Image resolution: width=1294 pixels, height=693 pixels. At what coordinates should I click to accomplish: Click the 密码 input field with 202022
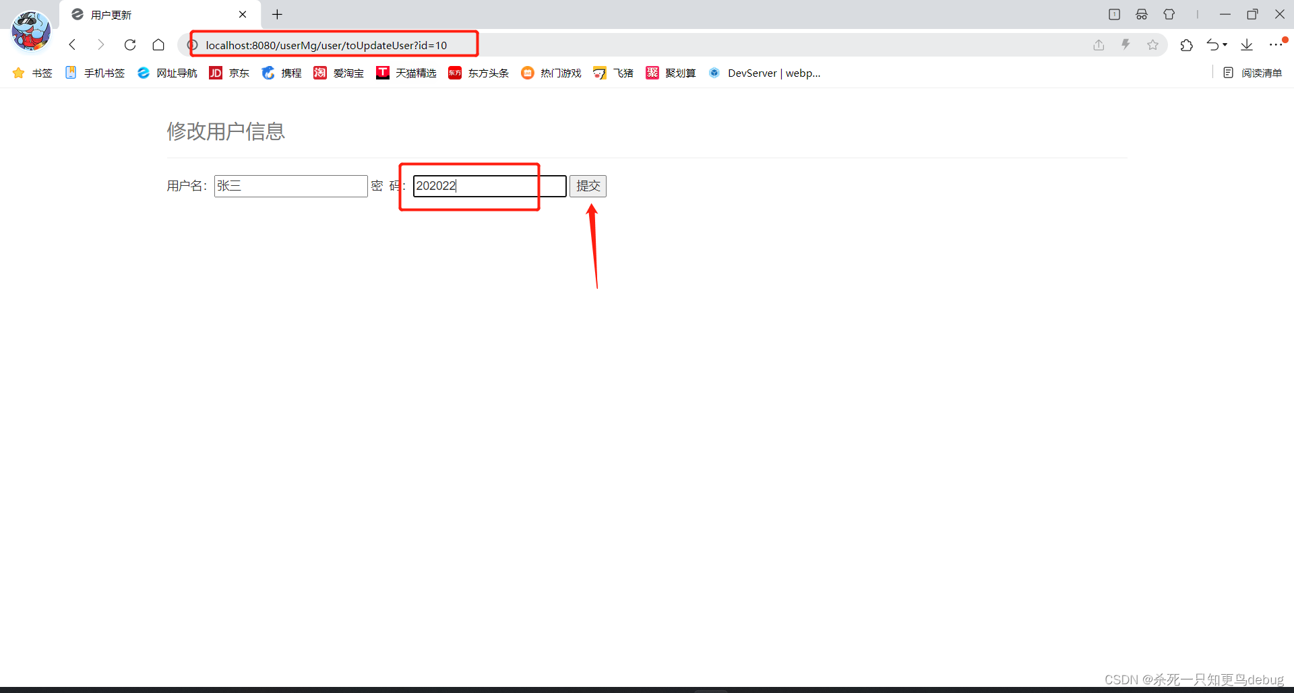[x=489, y=186]
